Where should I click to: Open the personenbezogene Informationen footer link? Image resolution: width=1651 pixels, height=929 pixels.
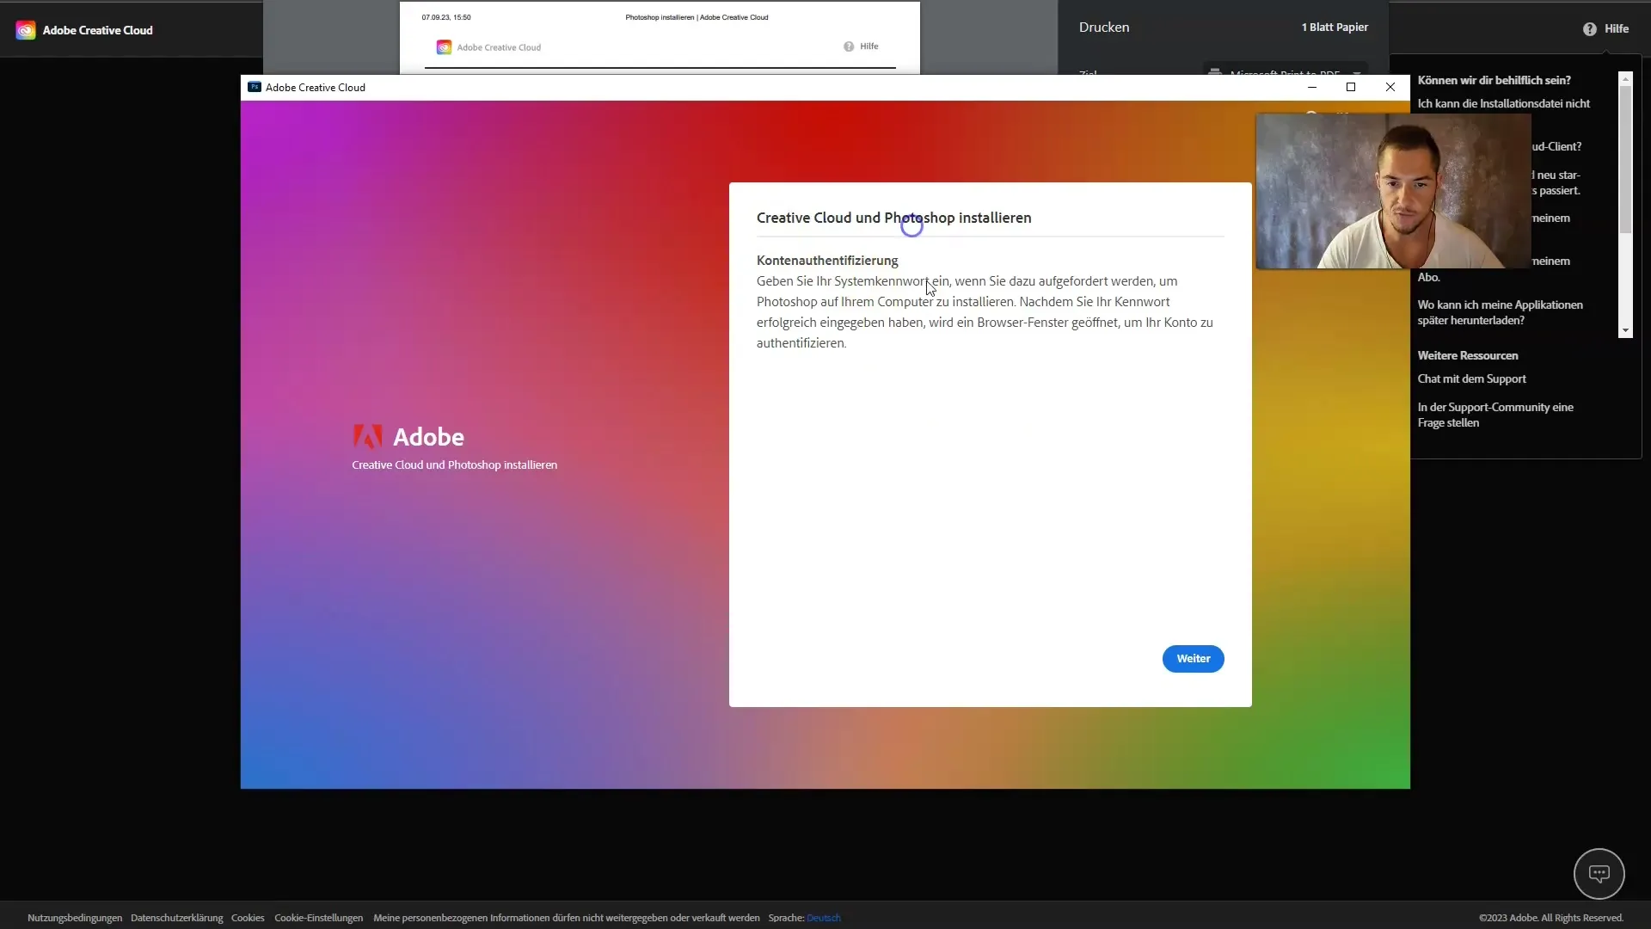click(567, 918)
